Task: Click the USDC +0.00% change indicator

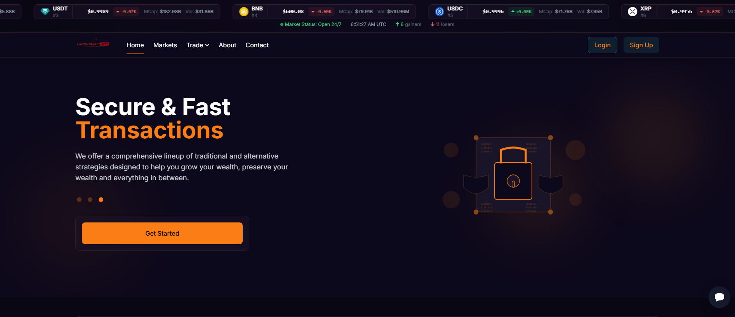Action: (x=521, y=12)
